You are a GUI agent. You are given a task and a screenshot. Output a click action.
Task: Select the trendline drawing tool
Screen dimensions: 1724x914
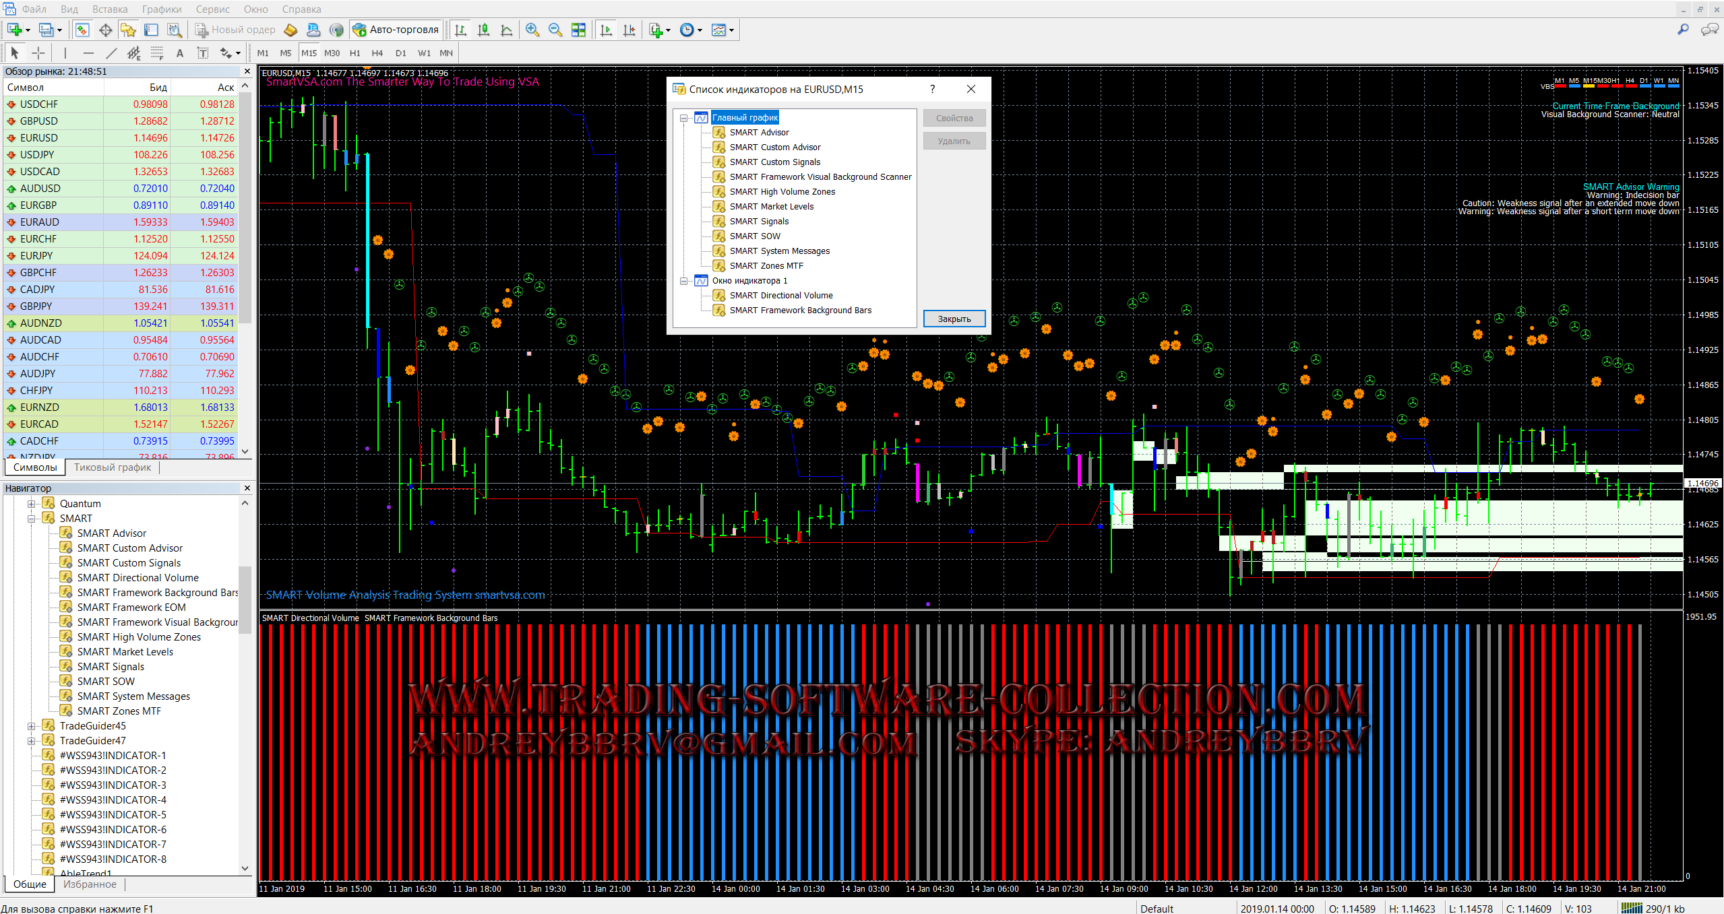111,53
